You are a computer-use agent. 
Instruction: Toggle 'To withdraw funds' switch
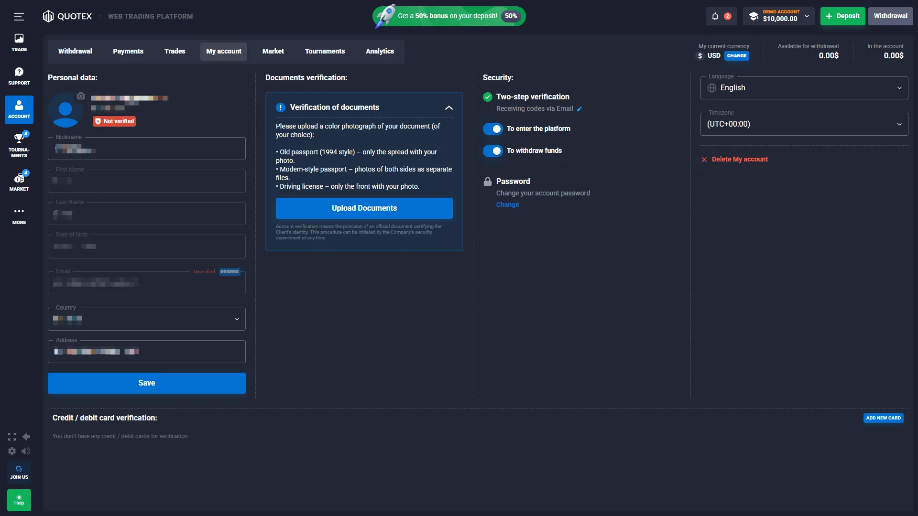pos(493,151)
